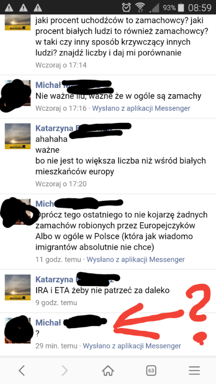Tap the browser forward arrow
216x384 pixels.
click(x=65, y=371)
